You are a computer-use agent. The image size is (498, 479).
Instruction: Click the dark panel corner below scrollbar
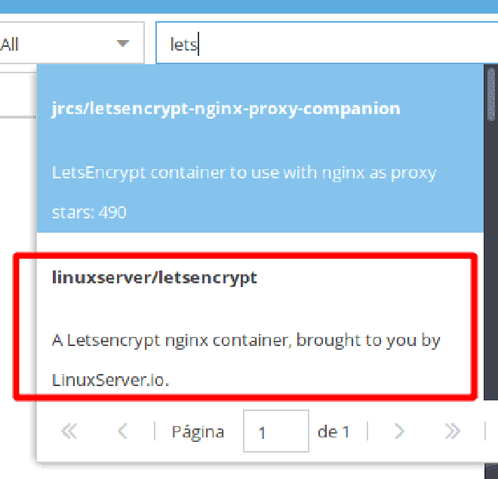(491, 471)
